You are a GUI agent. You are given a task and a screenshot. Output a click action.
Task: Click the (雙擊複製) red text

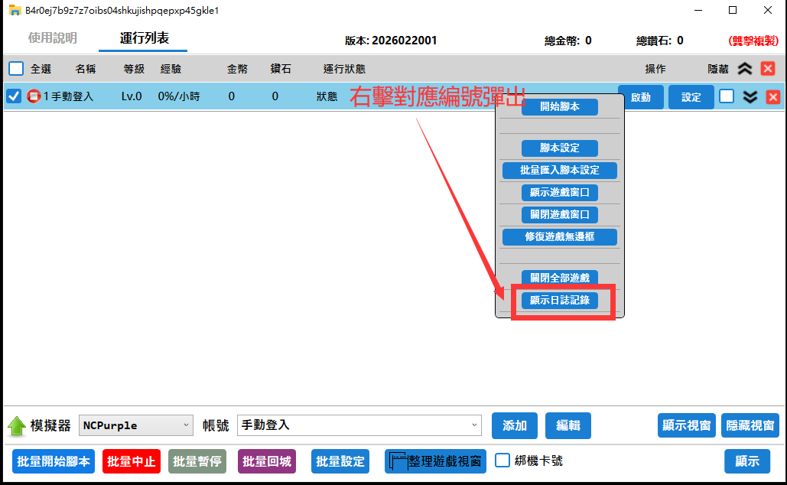point(753,41)
